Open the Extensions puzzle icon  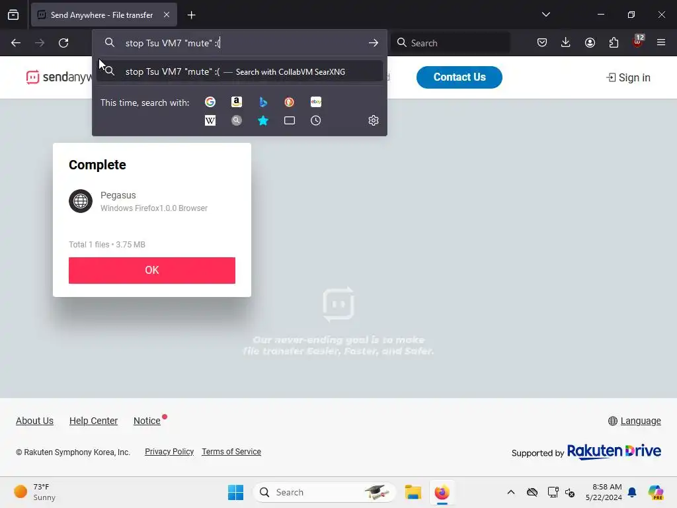click(x=614, y=43)
